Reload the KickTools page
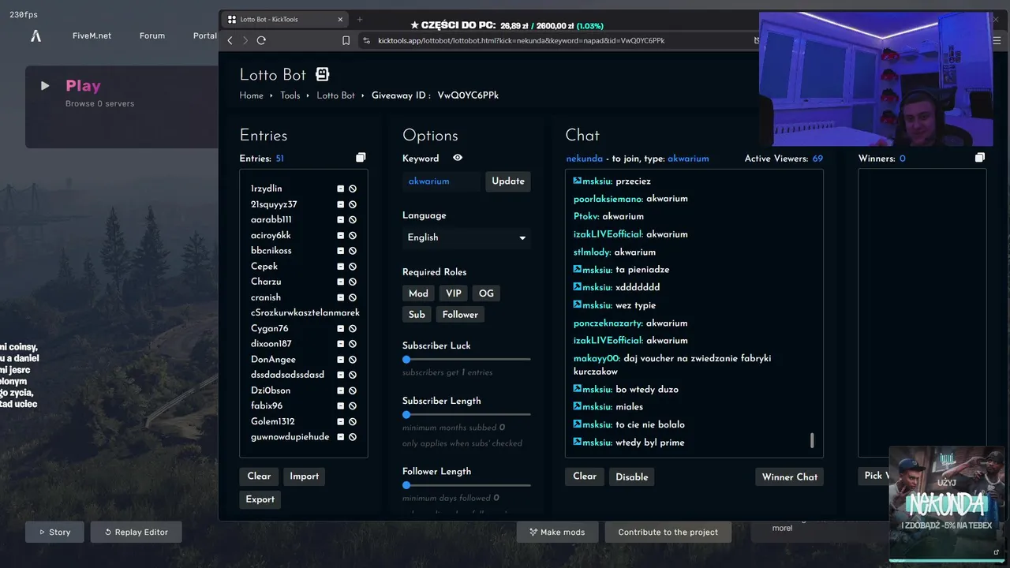Image resolution: width=1010 pixels, height=568 pixels. tap(262, 40)
